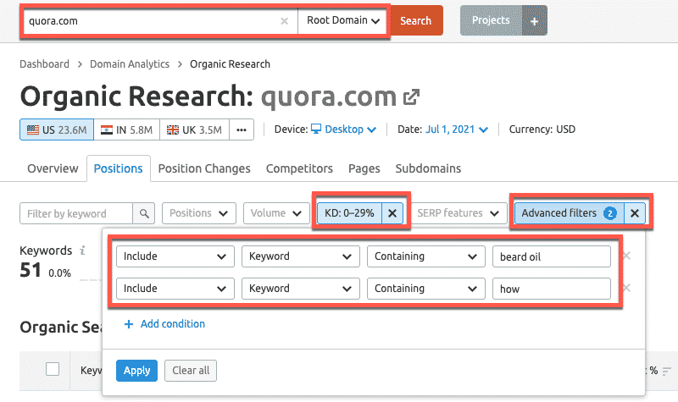Click the external link icon beside quora.com
Screen dimensions: 678x402
[411, 96]
